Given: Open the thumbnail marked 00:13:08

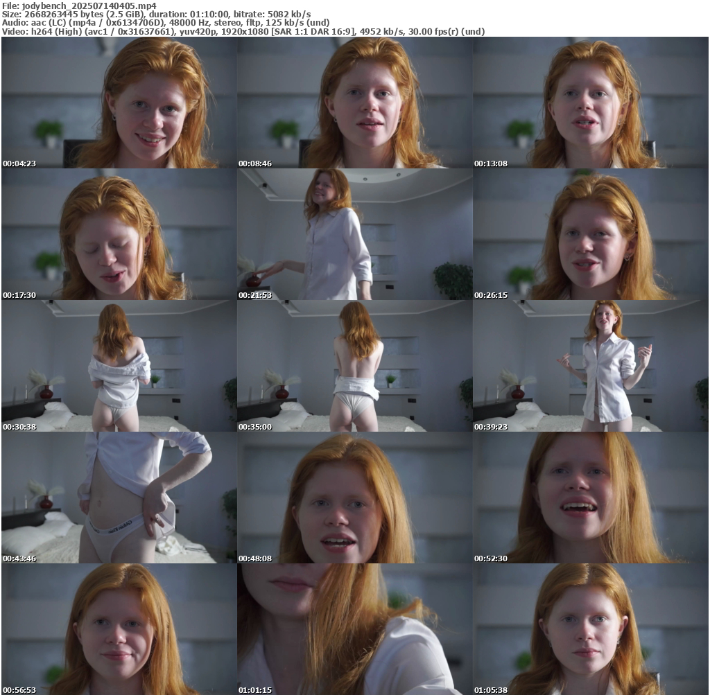Looking at the screenshot, I should [590, 103].
